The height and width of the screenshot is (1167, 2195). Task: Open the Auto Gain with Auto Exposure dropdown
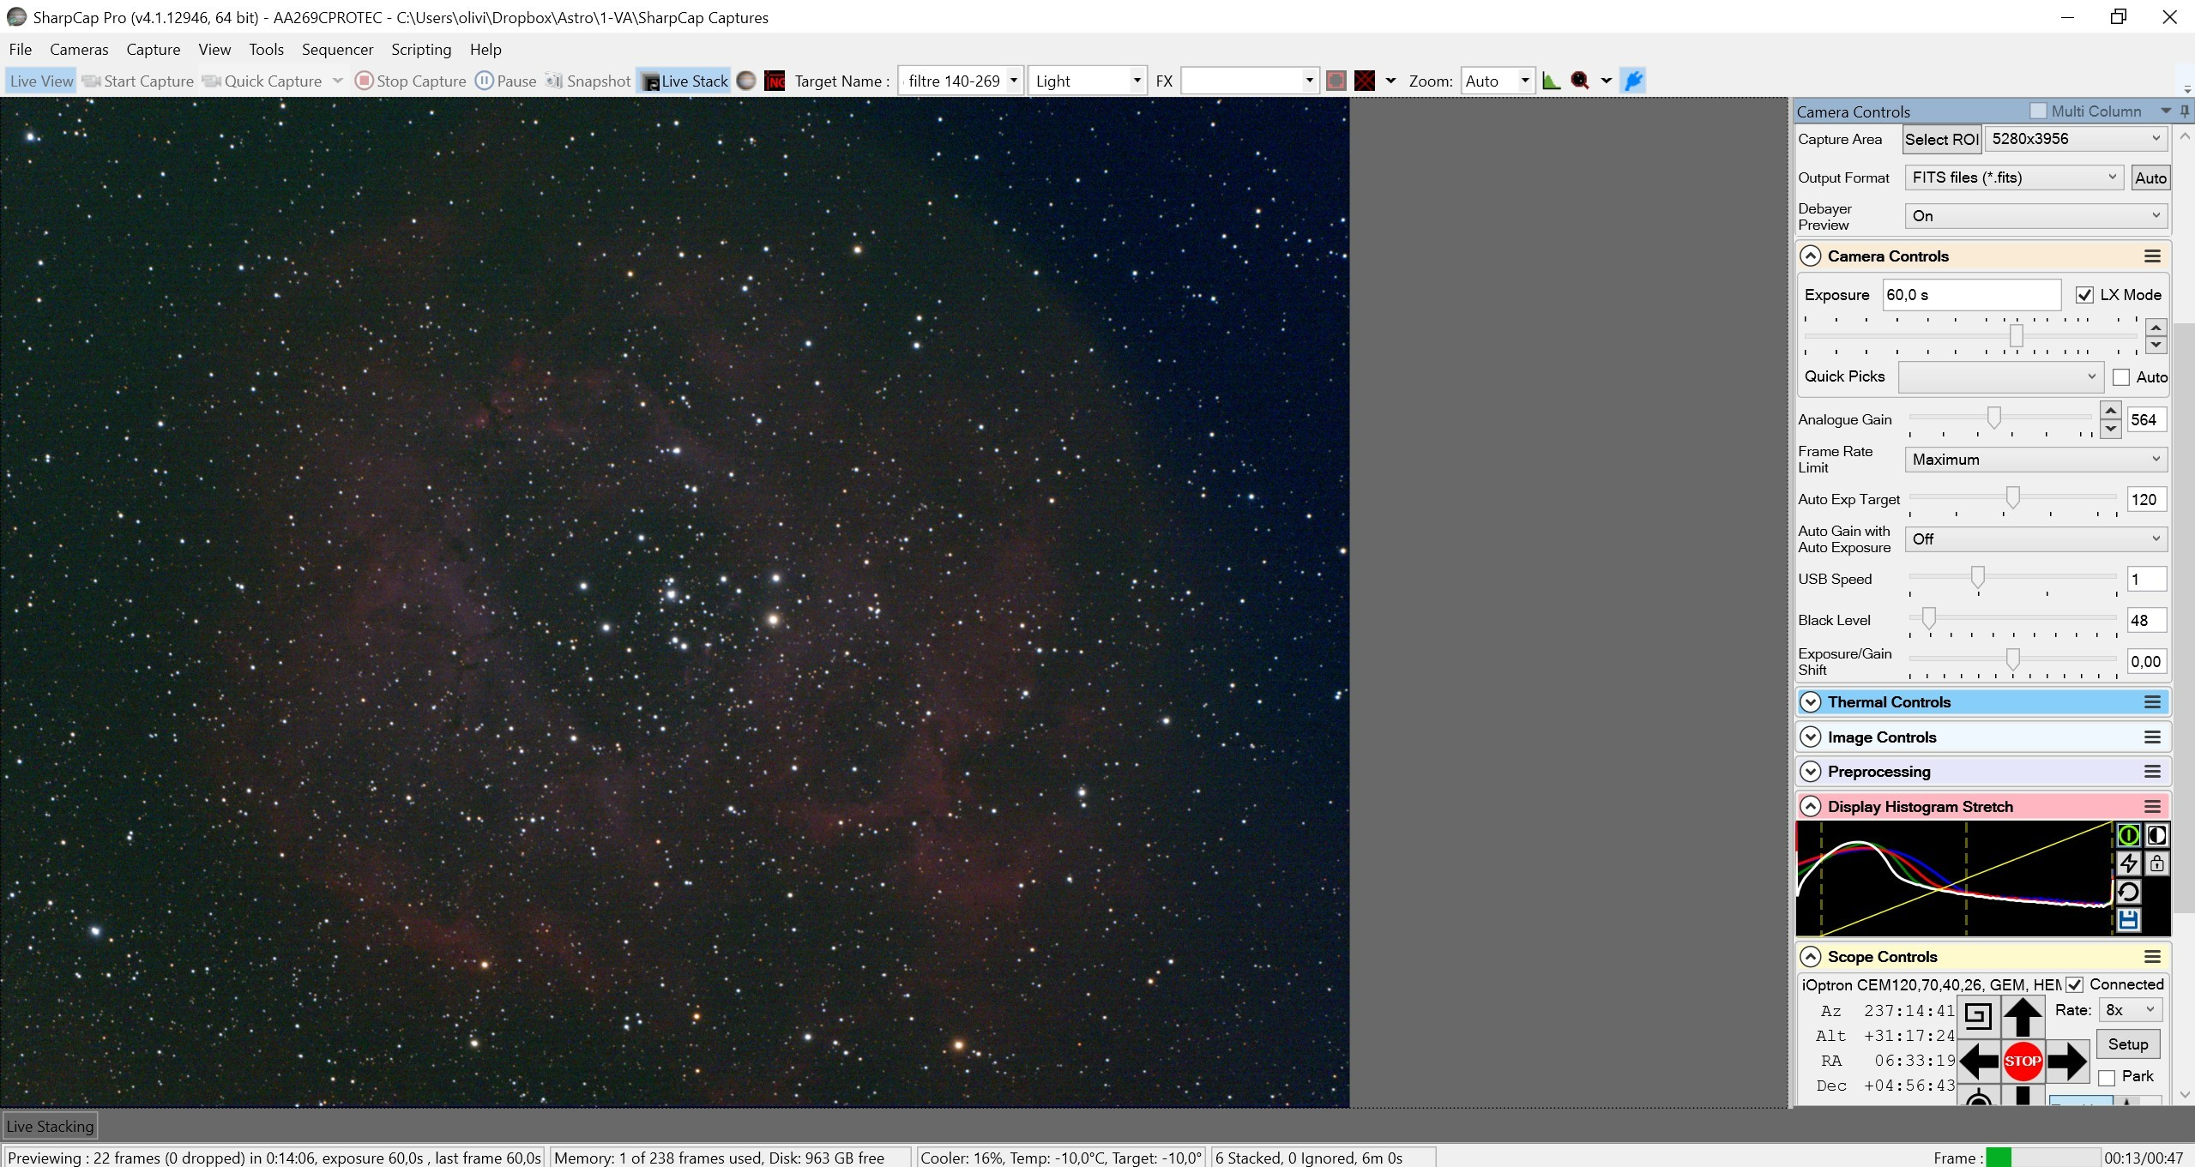point(2036,539)
